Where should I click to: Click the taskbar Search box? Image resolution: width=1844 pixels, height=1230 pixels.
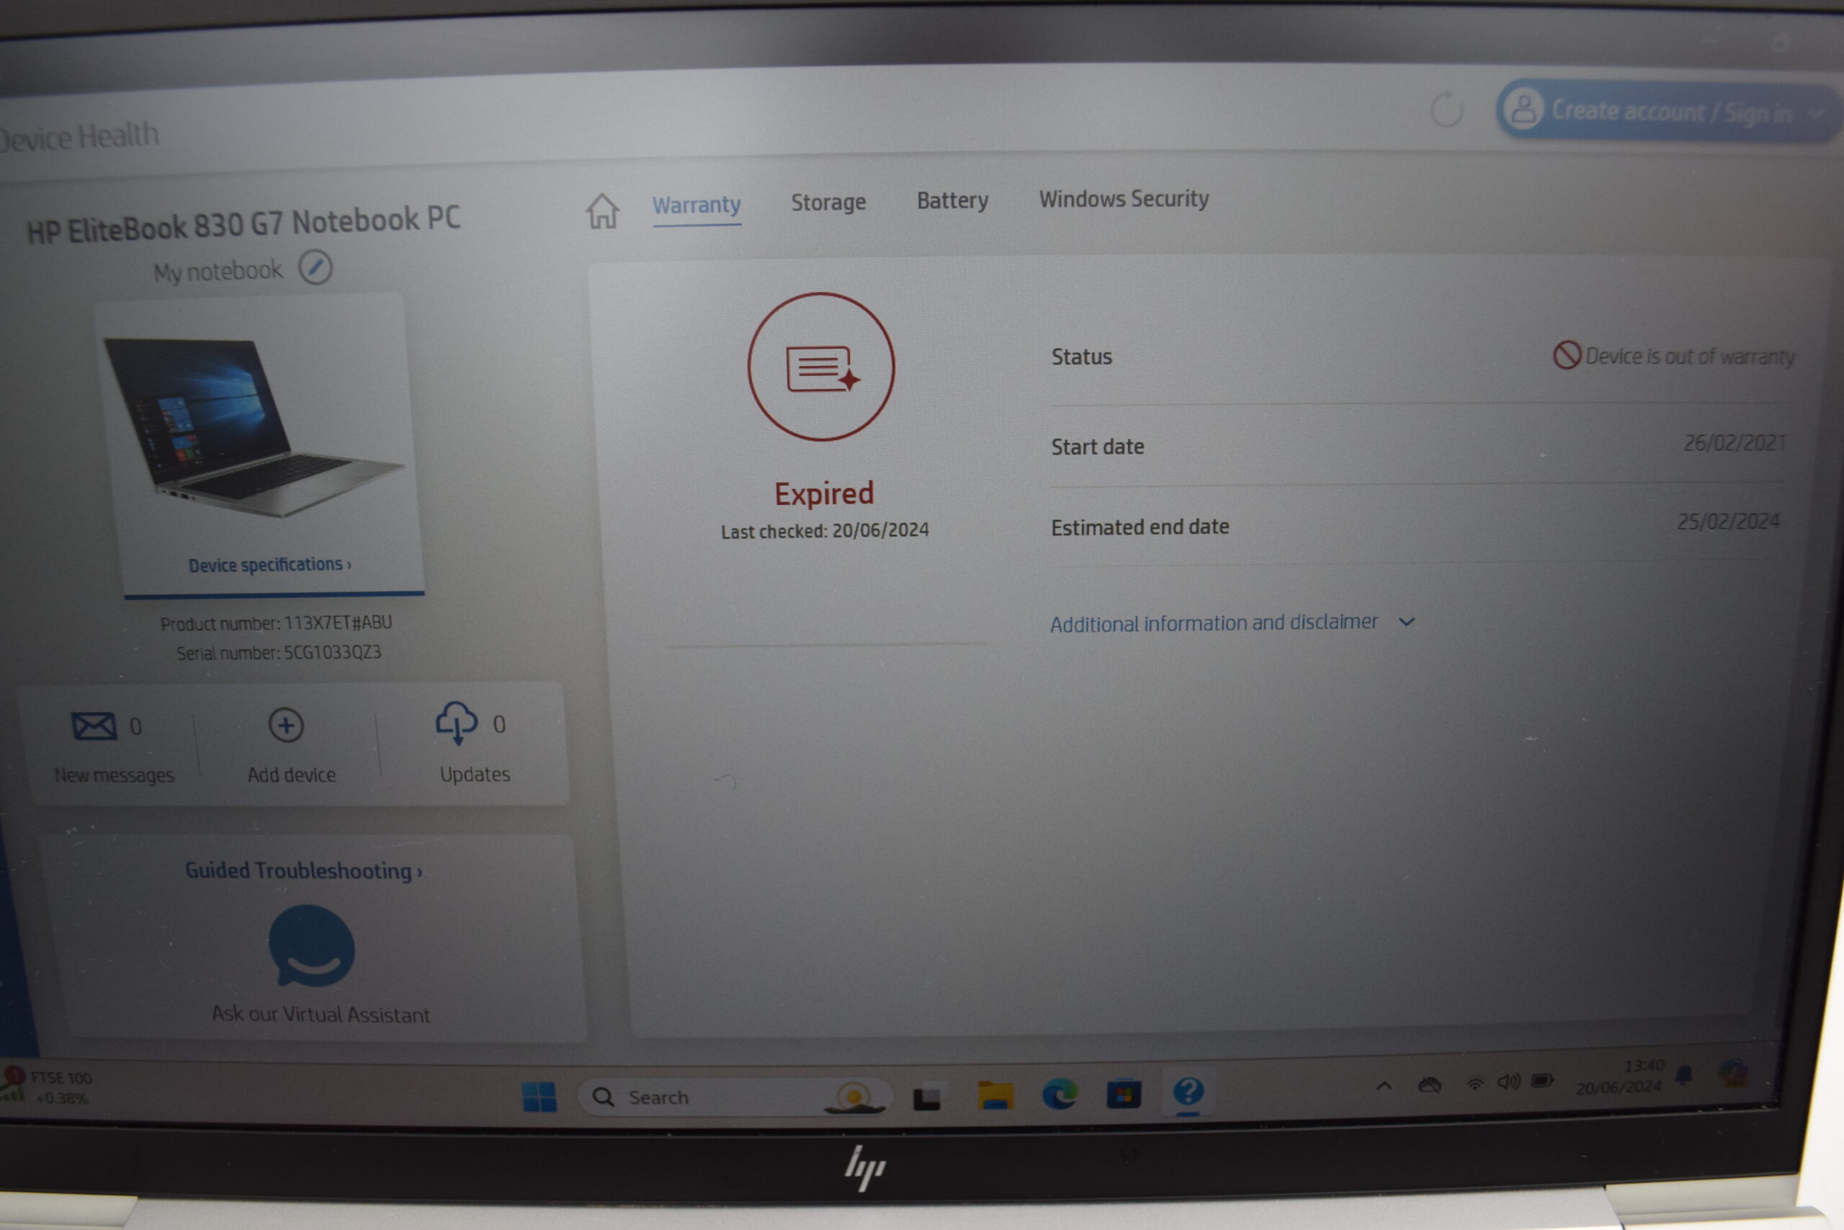click(734, 1097)
